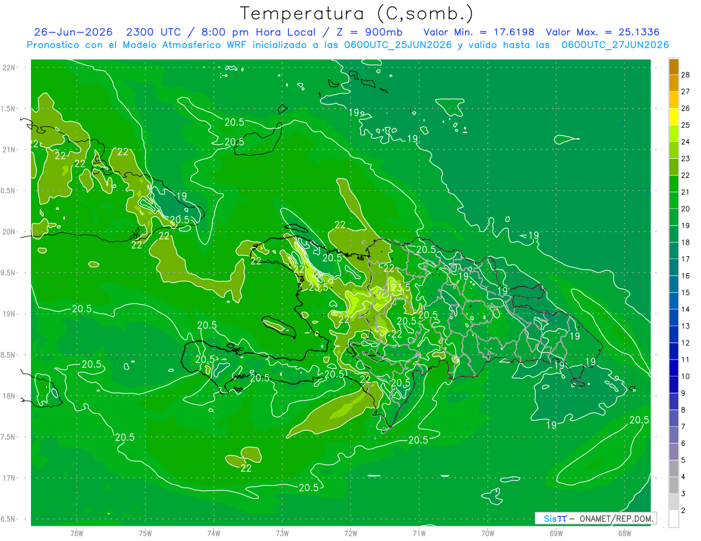Click the "26" color scale label

coord(686,108)
